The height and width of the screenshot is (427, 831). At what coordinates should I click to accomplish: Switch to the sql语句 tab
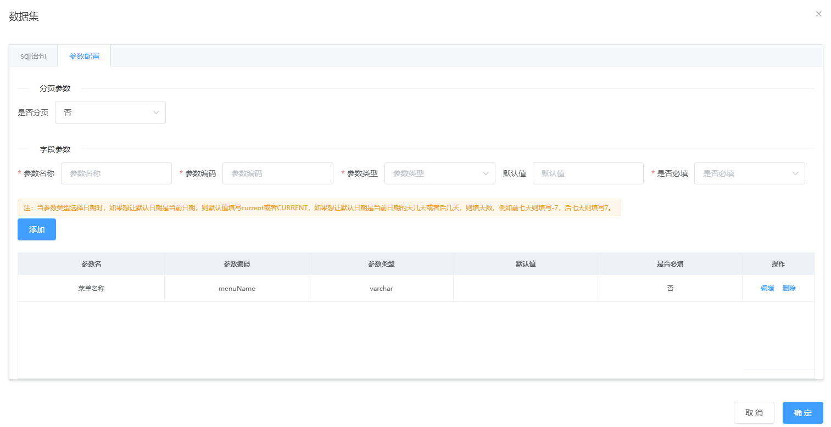click(33, 55)
